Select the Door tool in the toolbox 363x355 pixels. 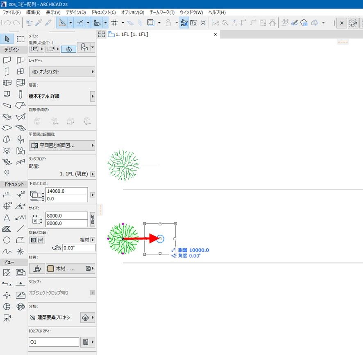(x=7, y=72)
